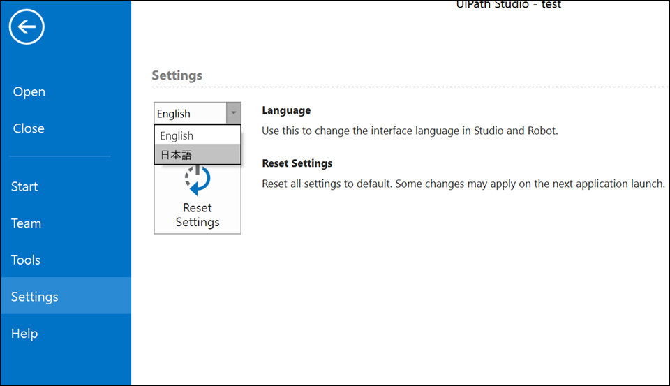Choose 日本語 in the language list
Viewport: 670px width, 386px height.
198,155
